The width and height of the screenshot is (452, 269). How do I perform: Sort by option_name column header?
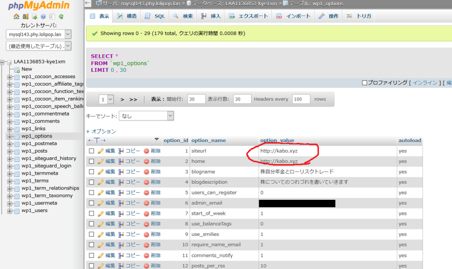[208, 140]
